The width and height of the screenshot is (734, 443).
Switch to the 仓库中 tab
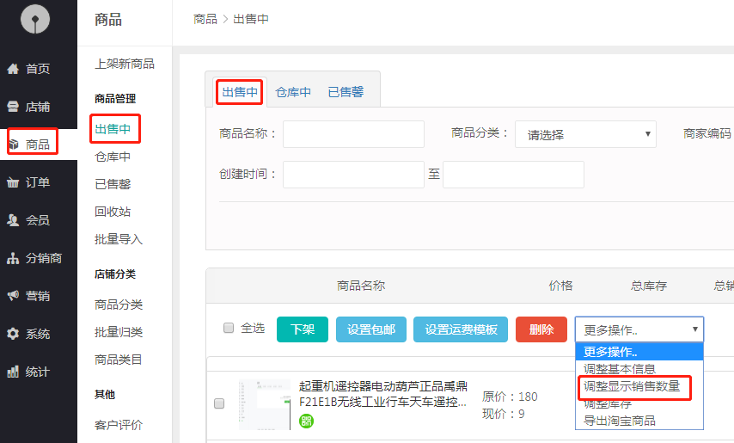tap(293, 92)
